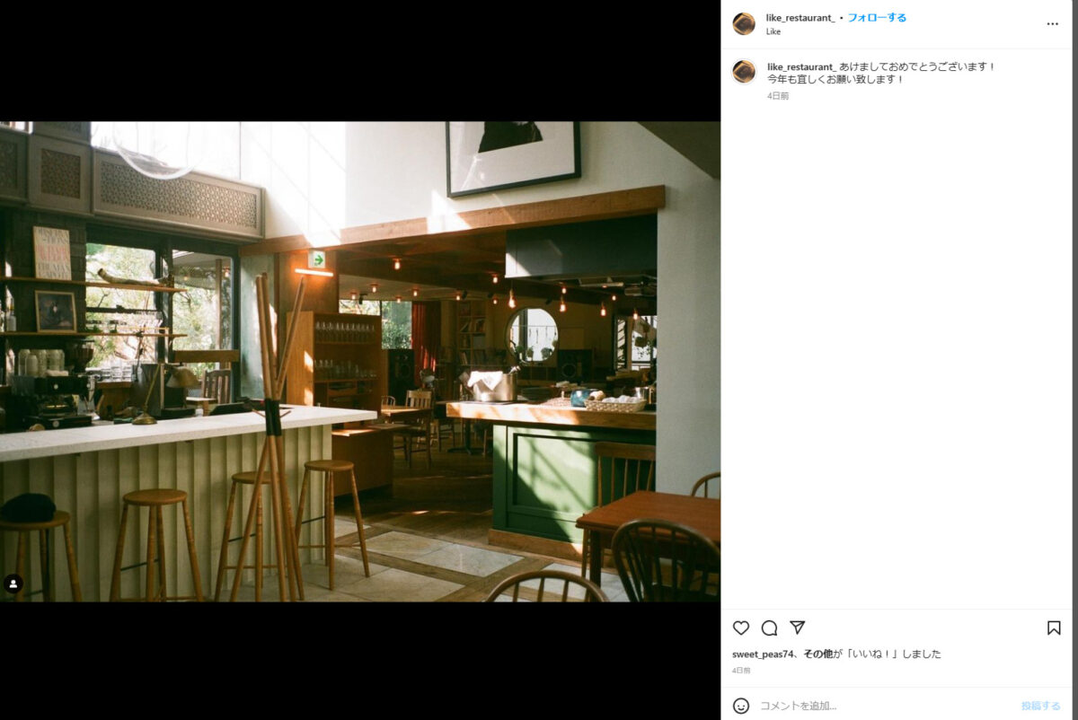The image size is (1078, 720).
Task: View other likers via その他
Action: pyautogui.click(x=817, y=654)
